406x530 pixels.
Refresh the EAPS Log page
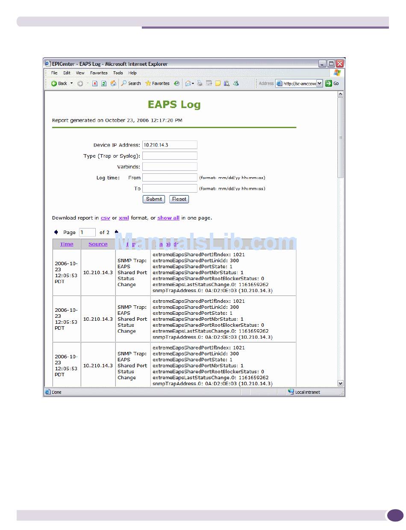click(104, 84)
